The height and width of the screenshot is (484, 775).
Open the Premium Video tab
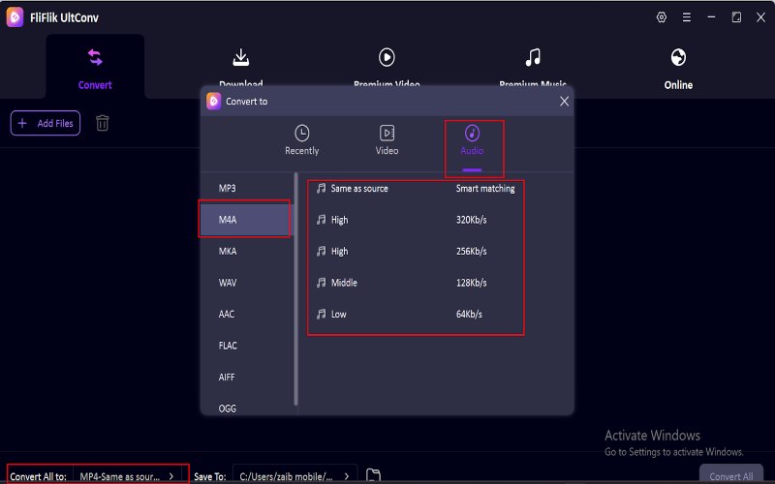[387, 69]
